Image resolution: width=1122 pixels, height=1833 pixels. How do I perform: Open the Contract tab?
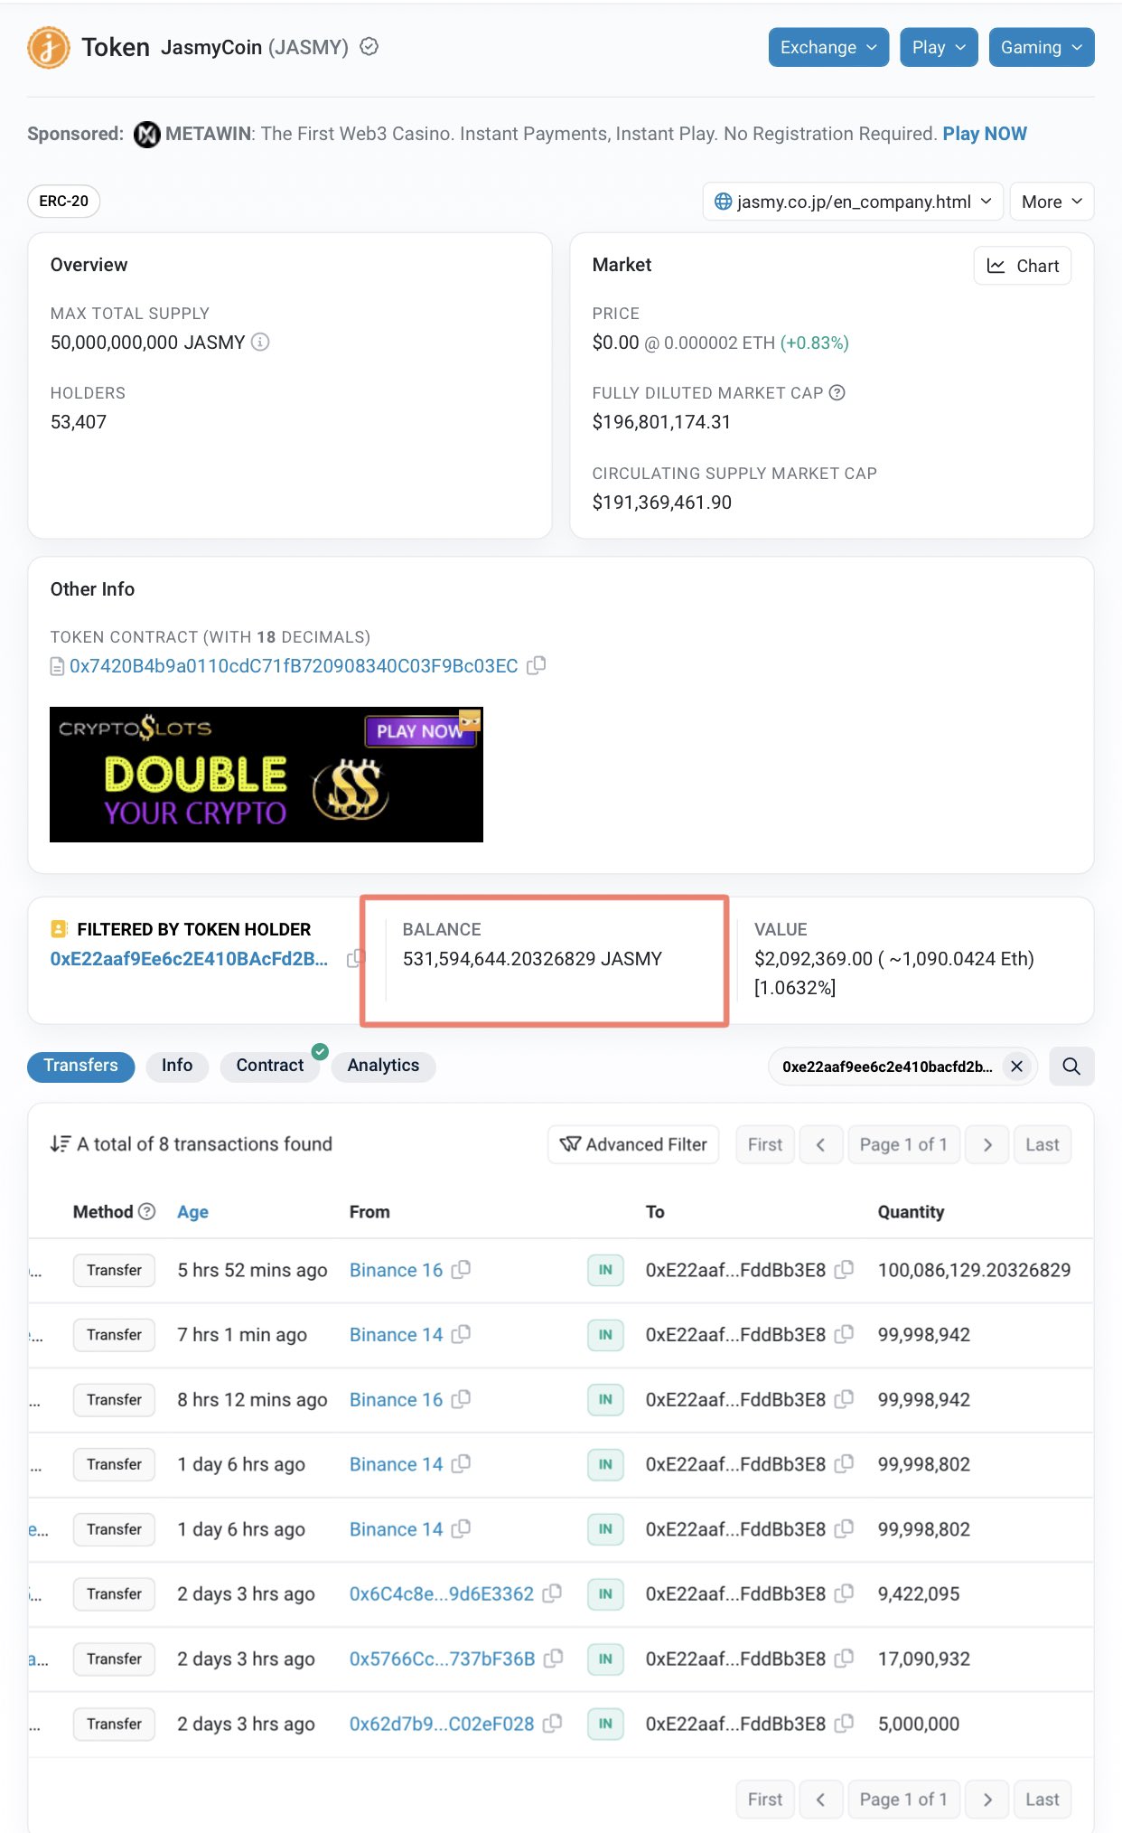pyautogui.click(x=269, y=1066)
